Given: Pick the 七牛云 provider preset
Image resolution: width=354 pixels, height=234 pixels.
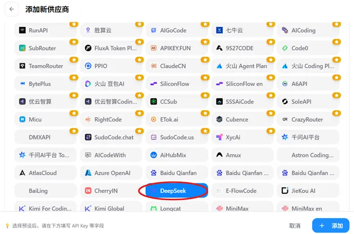Looking at the screenshot, I should click(x=242, y=30).
